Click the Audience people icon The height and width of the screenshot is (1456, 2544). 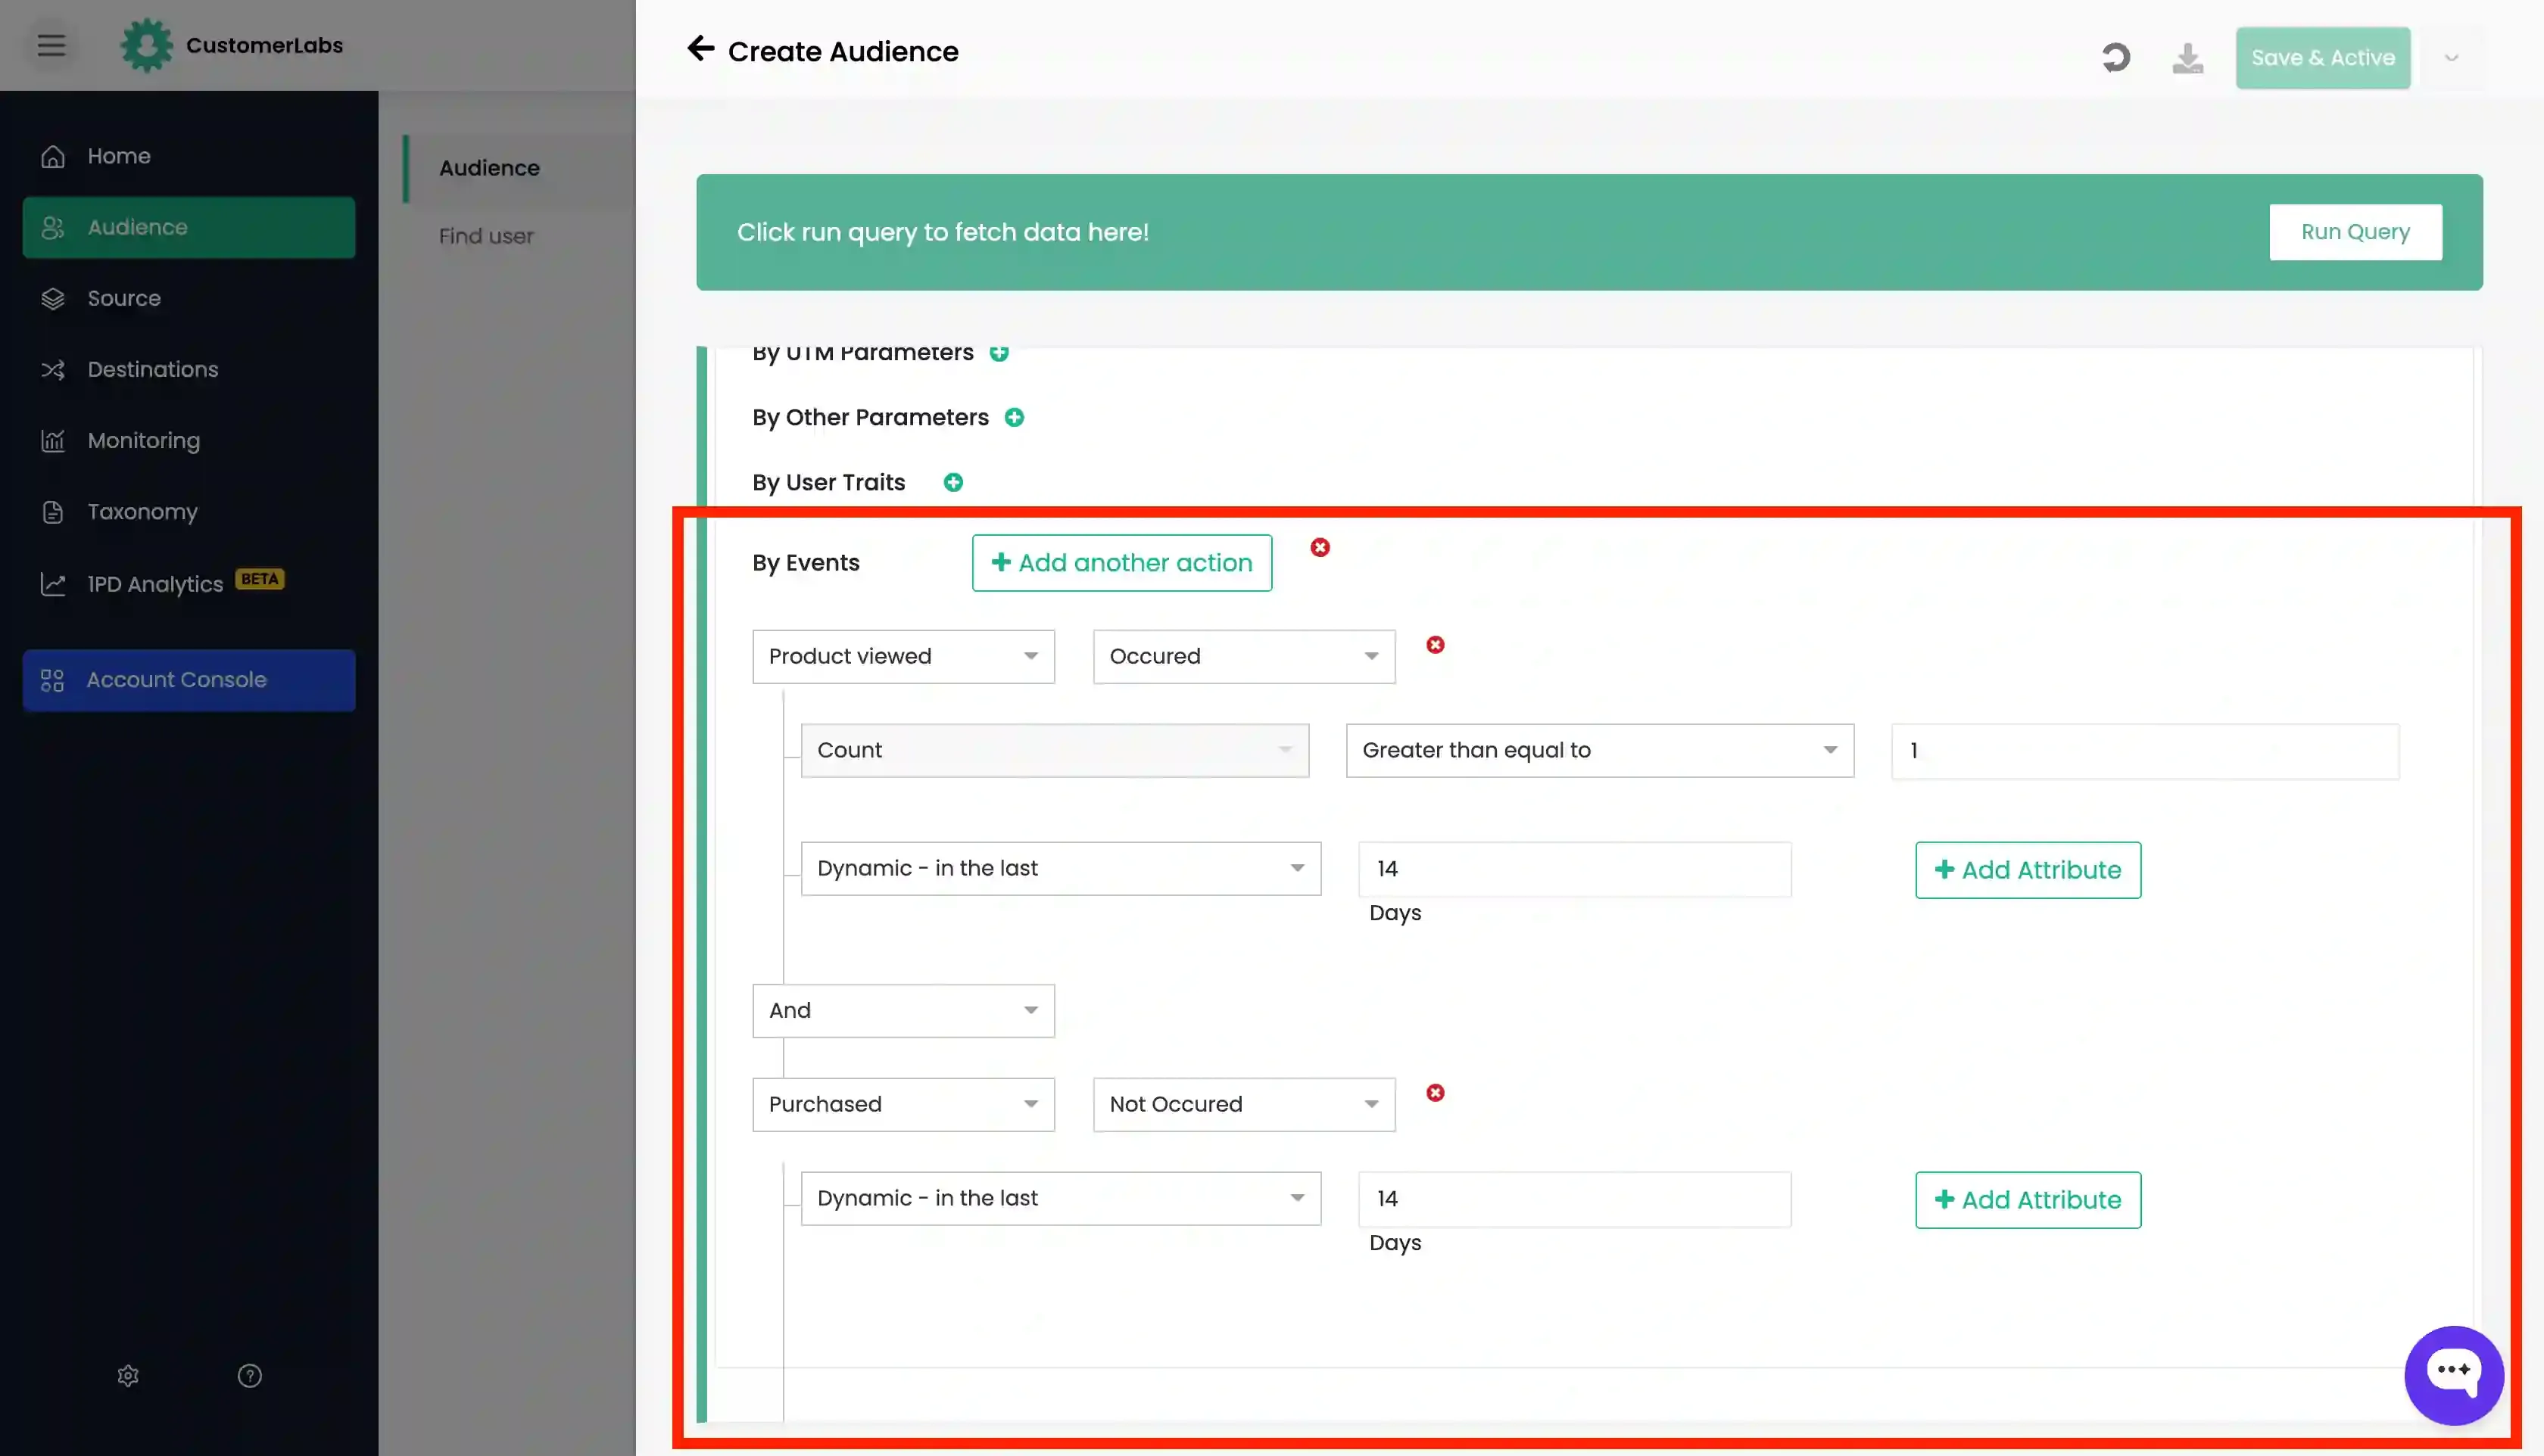tap(53, 227)
